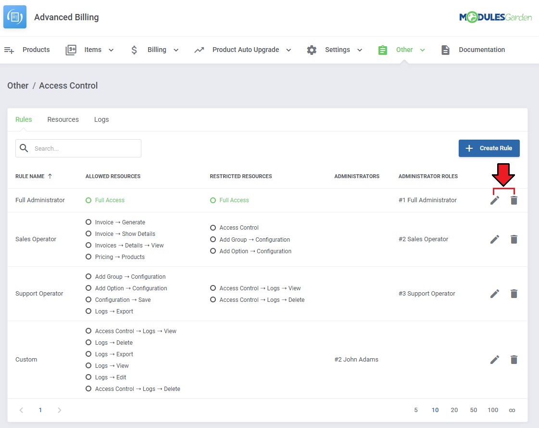Viewport: 539px width, 428px height.
Task: Show 5 rows per page
Action: (x=416, y=410)
